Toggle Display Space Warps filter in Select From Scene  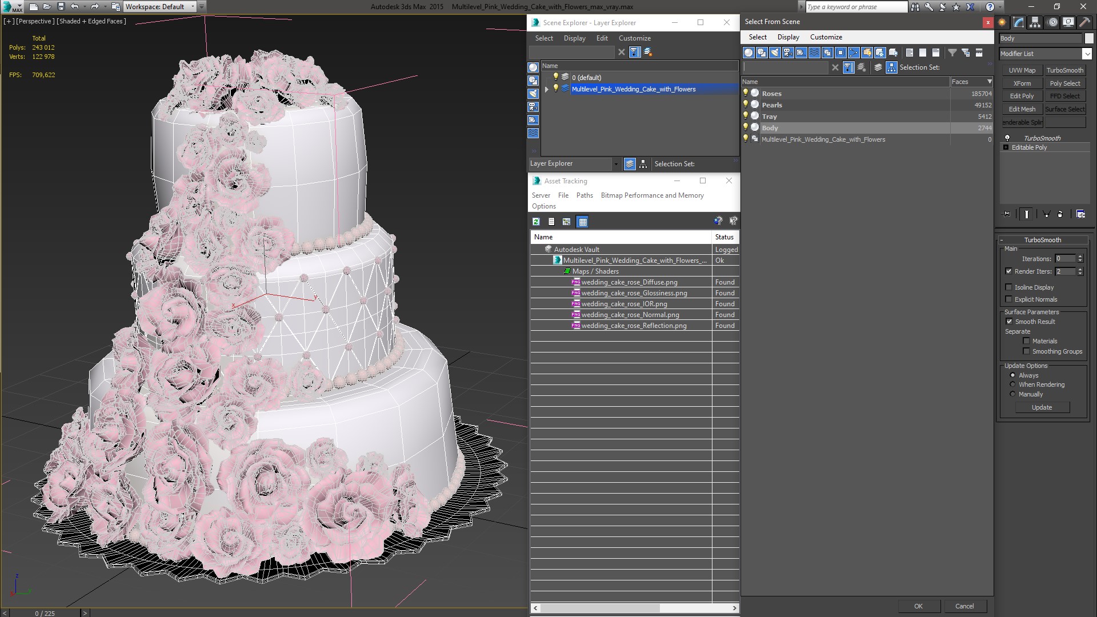point(814,53)
